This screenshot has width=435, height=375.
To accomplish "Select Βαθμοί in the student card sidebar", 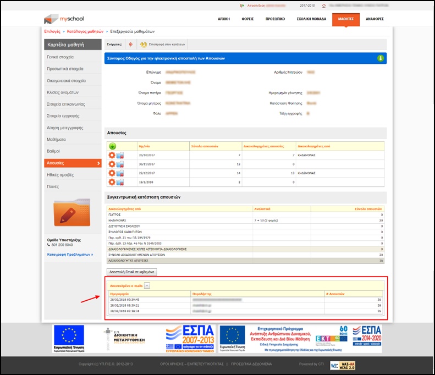I will 73,151.
